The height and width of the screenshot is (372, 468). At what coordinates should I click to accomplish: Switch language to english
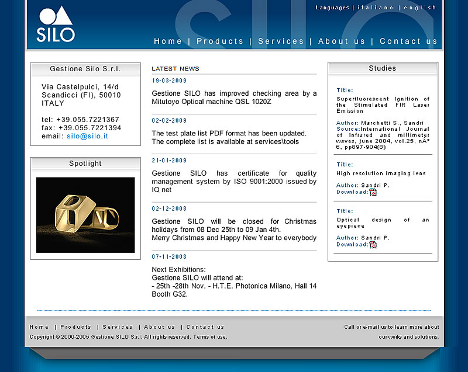point(420,8)
